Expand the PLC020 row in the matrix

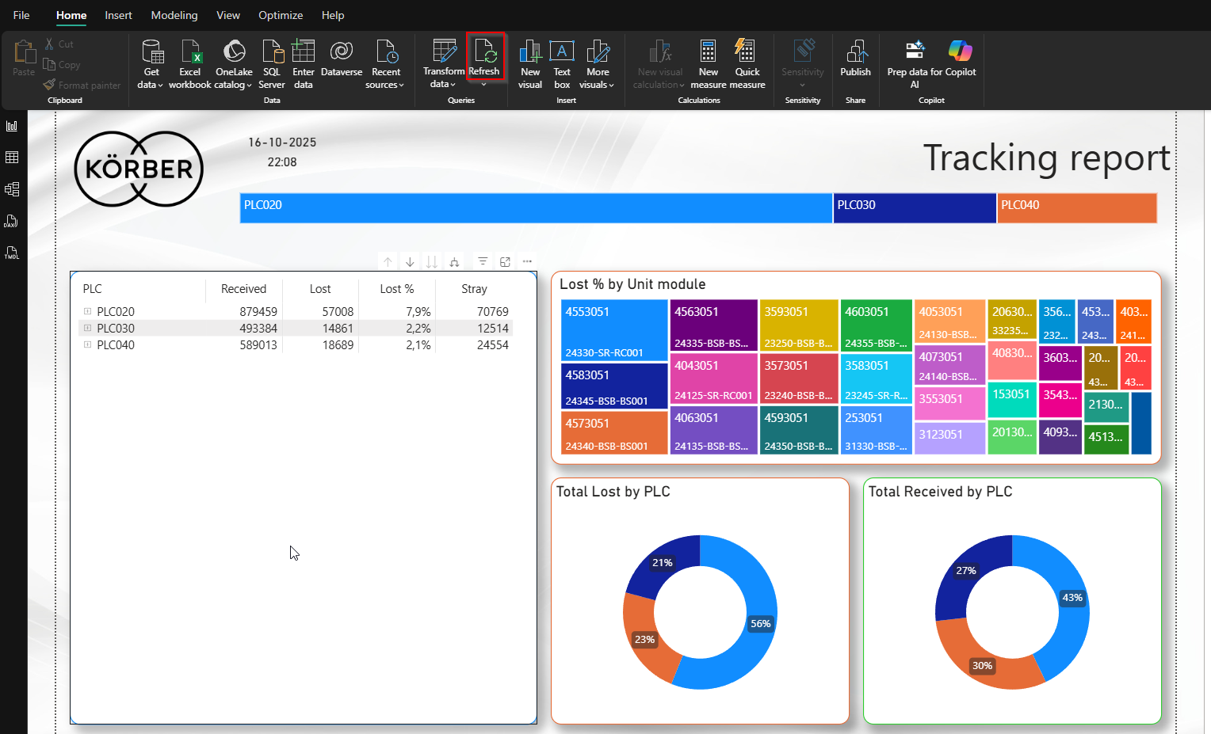click(88, 312)
